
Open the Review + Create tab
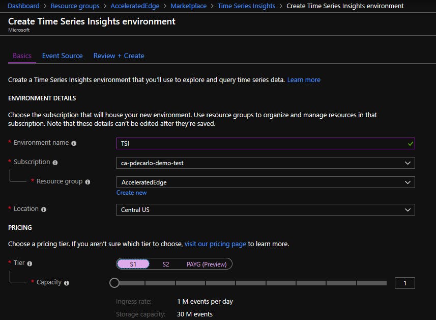119,56
